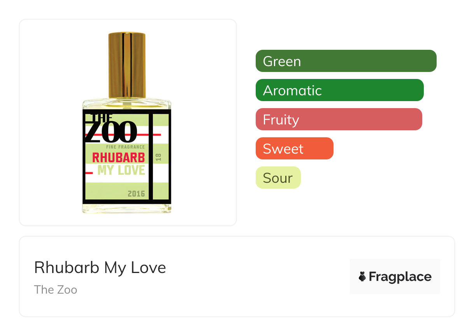Choose the Fruity accord bar

(x=339, y=119)
